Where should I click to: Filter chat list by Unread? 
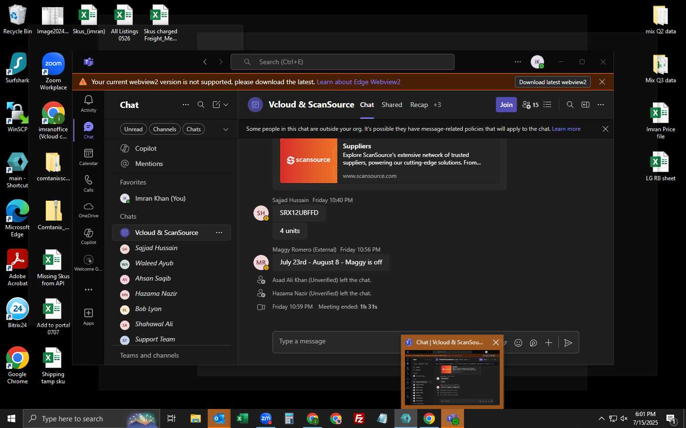point(133,129)
